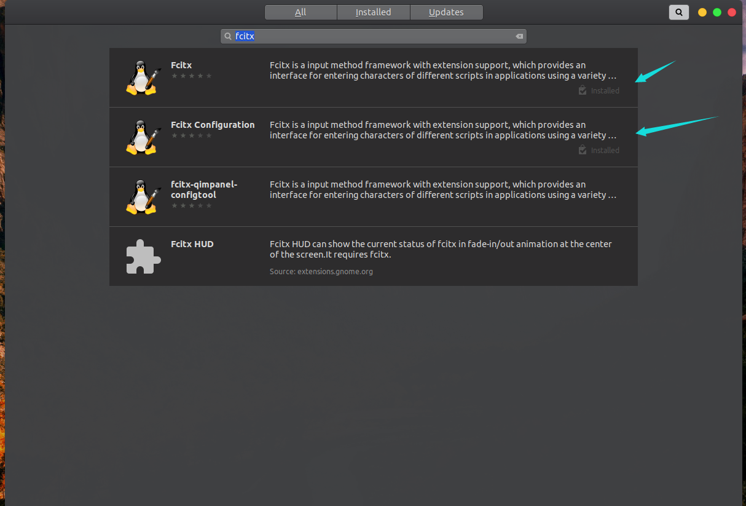This screenshot has width=746, height=506.
Task: Select the Fcitx app title
Action: click(x=181, y=65)
